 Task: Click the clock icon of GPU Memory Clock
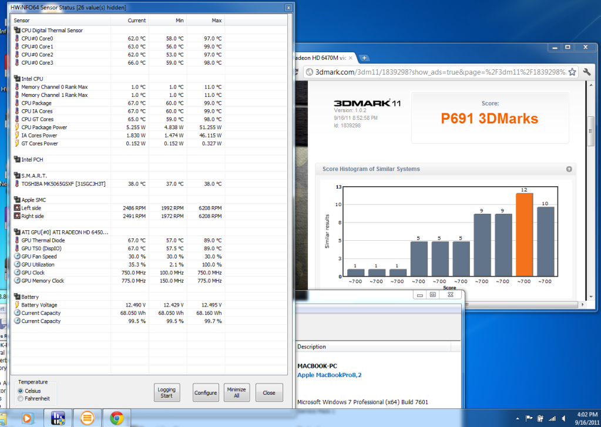[17, 280]
